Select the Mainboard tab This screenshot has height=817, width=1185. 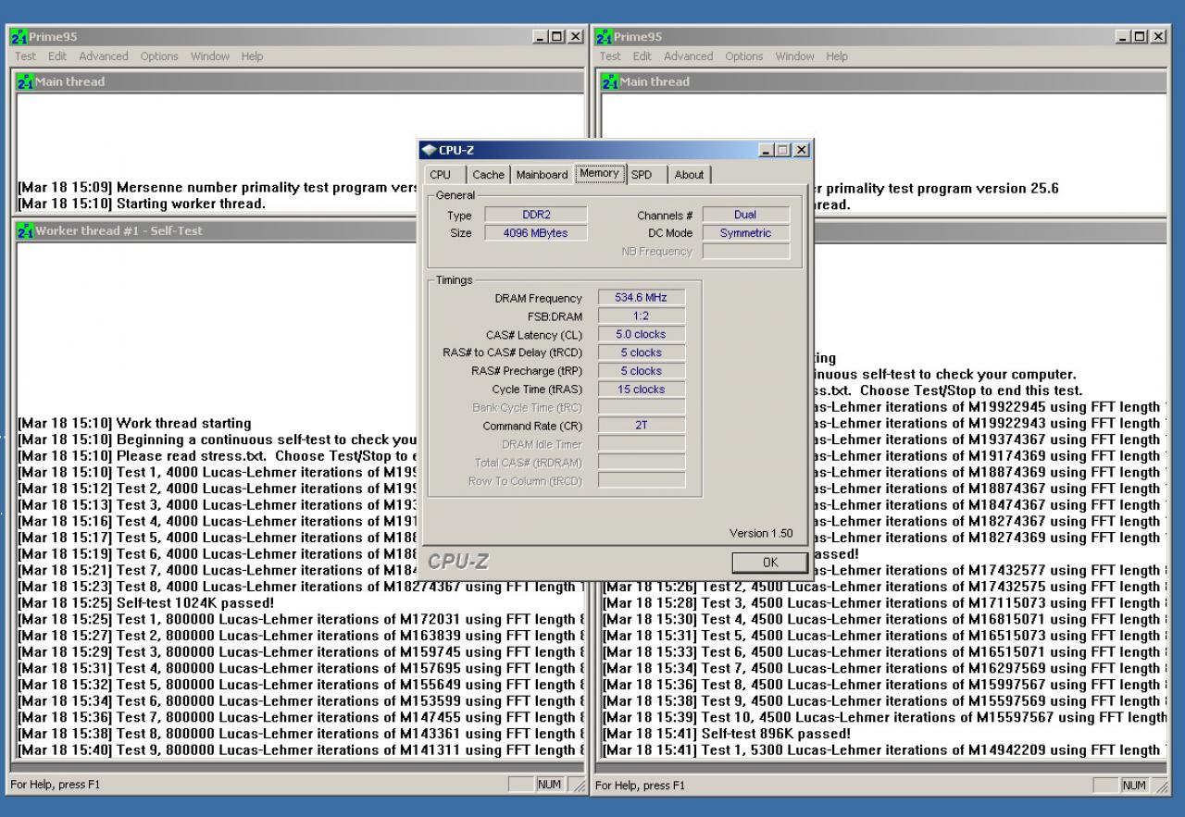tap(542, 175)
